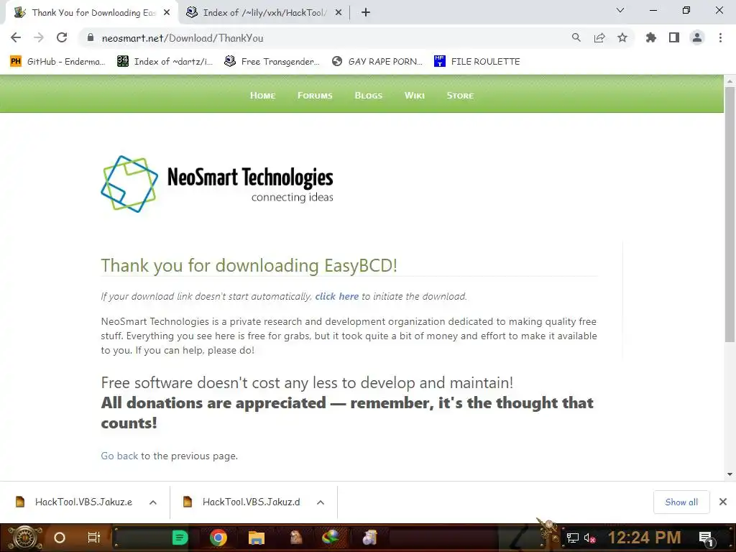Viewport: 736px width, 552px height.
Task: Open the tab search chevron dropdown
Action: pyautogui.click(x=620, y=10)
